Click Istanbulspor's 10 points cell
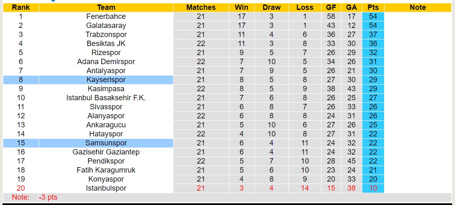Viewport: 455px width, 205px height. (373, 188)
